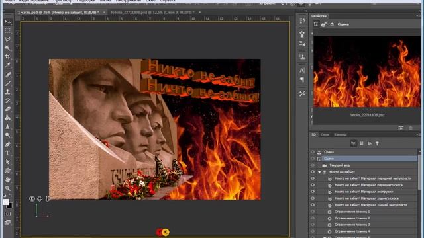The image size is (424, 238).
Task: Switch to the Каналы tab
Action: click(341, 134)
